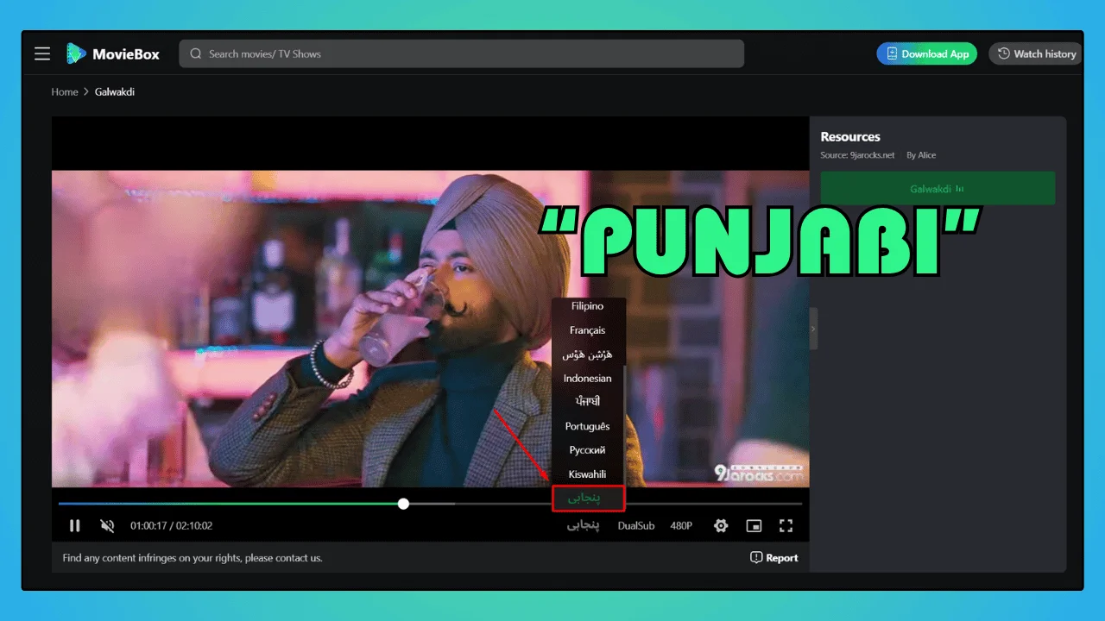Click the video progress bar handle
Screen dimensions: 1105x621
coord(403,504)
